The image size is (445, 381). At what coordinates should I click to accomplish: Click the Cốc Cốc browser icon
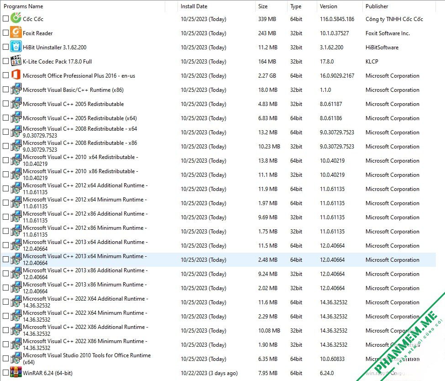(x=16, y=18)
